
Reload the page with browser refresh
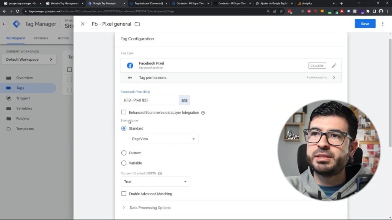pos(18,11)
